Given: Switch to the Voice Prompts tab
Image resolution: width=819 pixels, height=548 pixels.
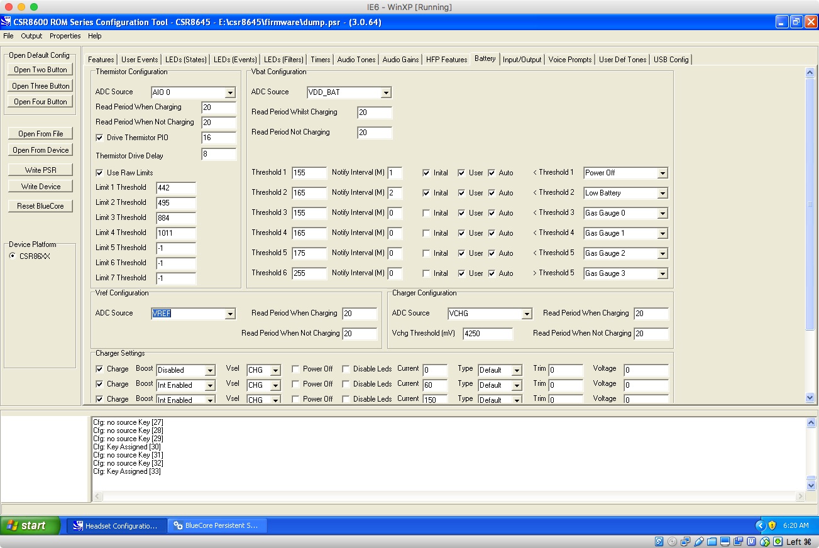Looking at the screenshot, I should (x=570, y=60).
